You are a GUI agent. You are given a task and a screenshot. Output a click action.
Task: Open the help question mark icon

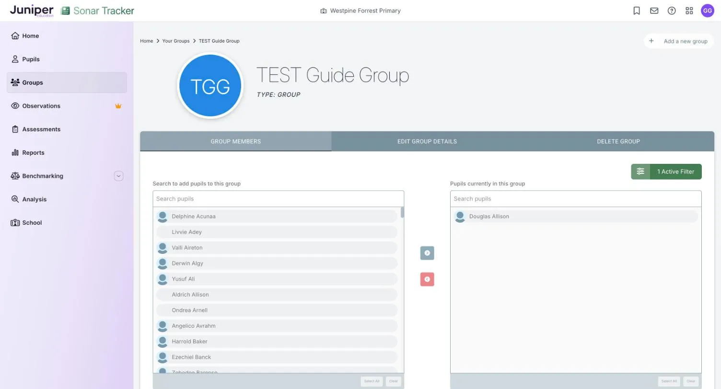click(x=672, y=11)
